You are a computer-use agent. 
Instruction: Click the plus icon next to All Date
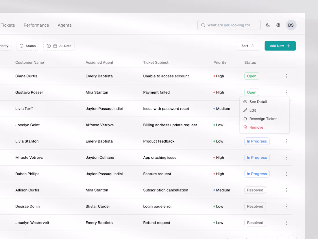[49, 45]
